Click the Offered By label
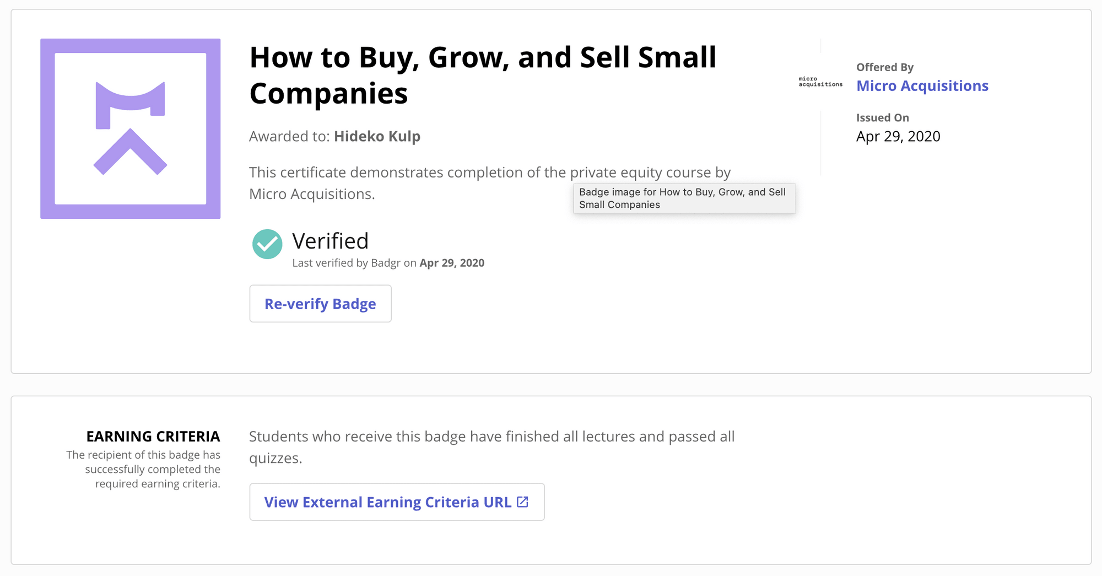Screen dimensions: 1102x576 pyautogui.click(x=885, y=67)
